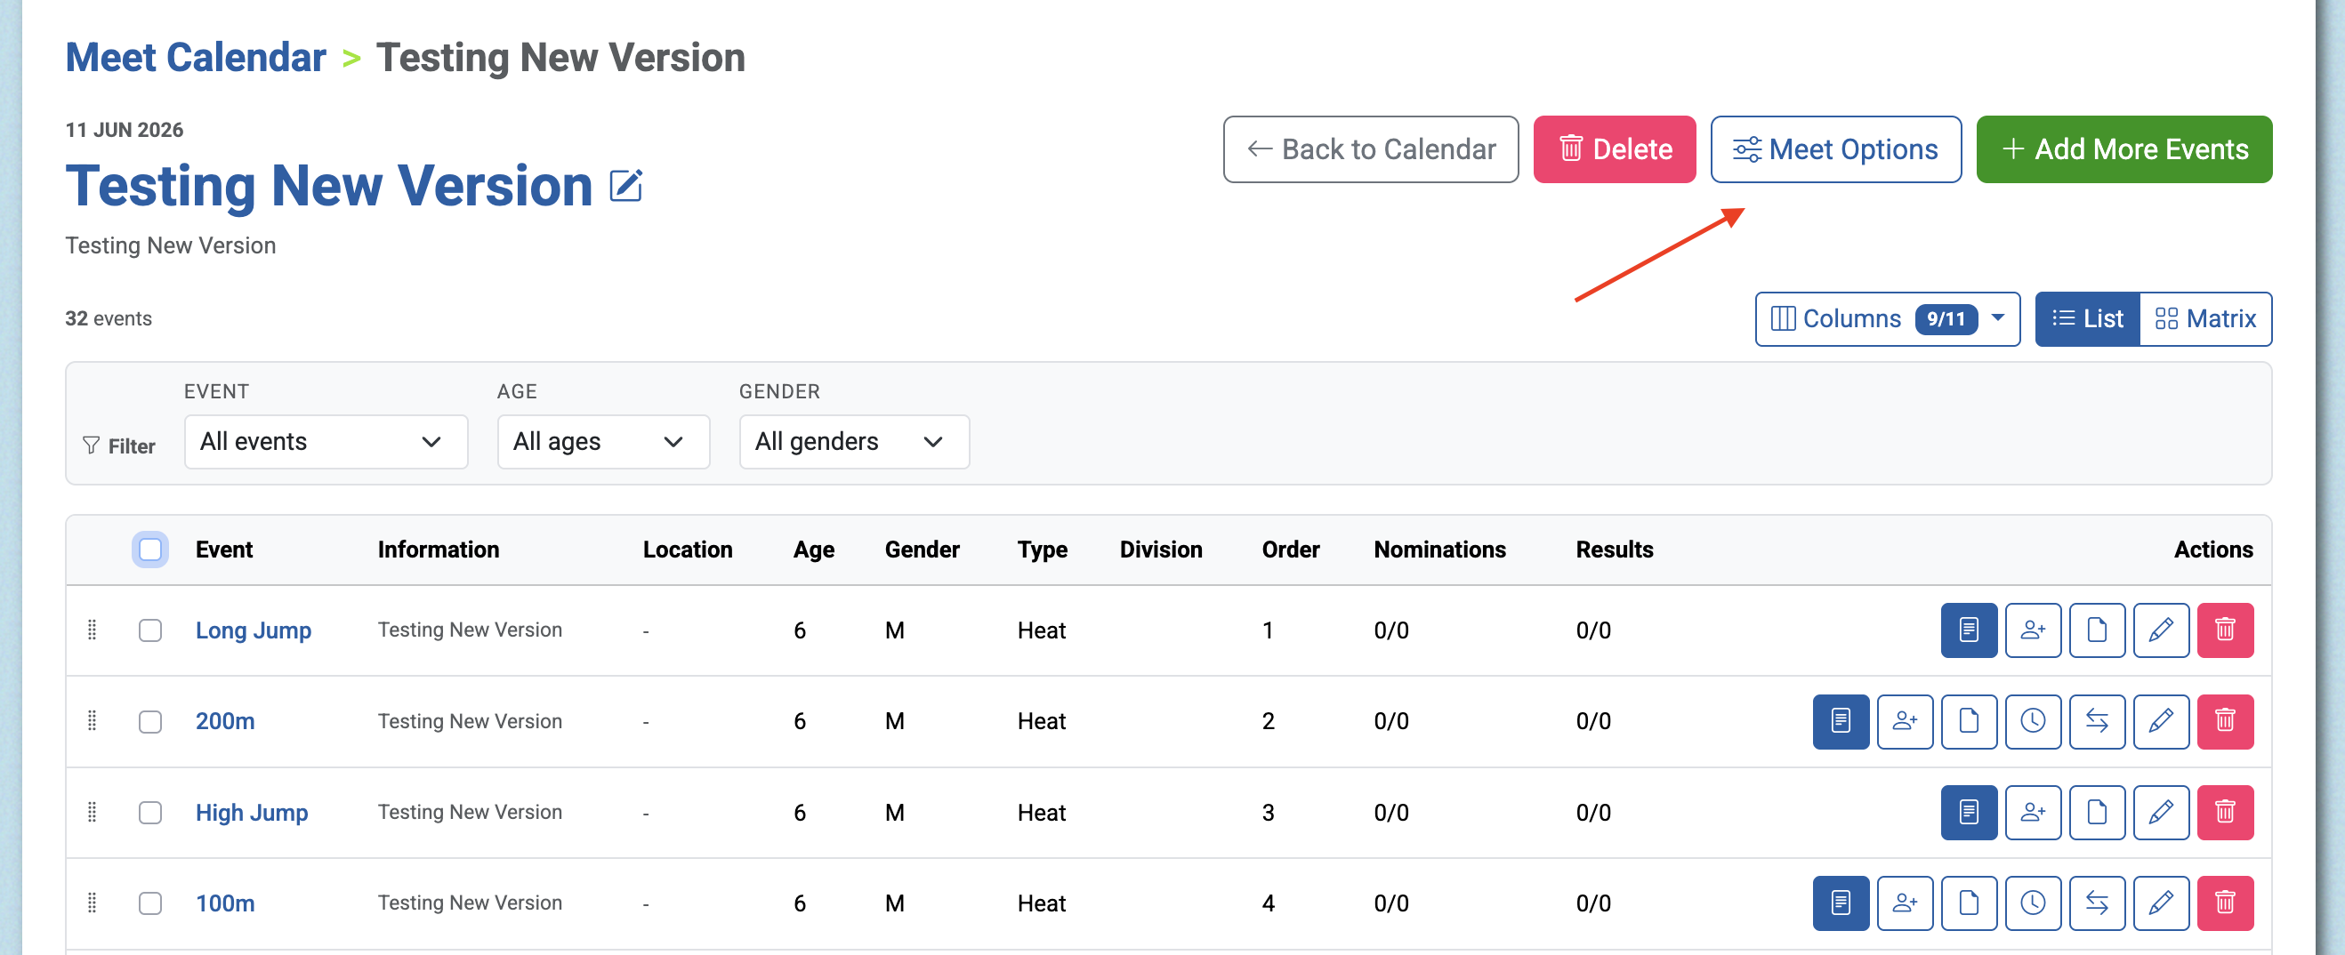
Task: Click the Event column header
Action: click(x=224, y=550)
